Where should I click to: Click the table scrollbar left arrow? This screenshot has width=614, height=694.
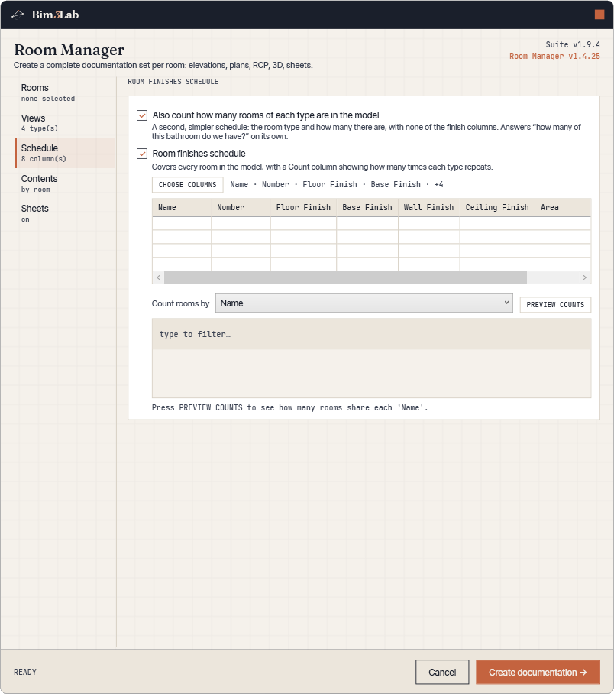coord(158,277)
